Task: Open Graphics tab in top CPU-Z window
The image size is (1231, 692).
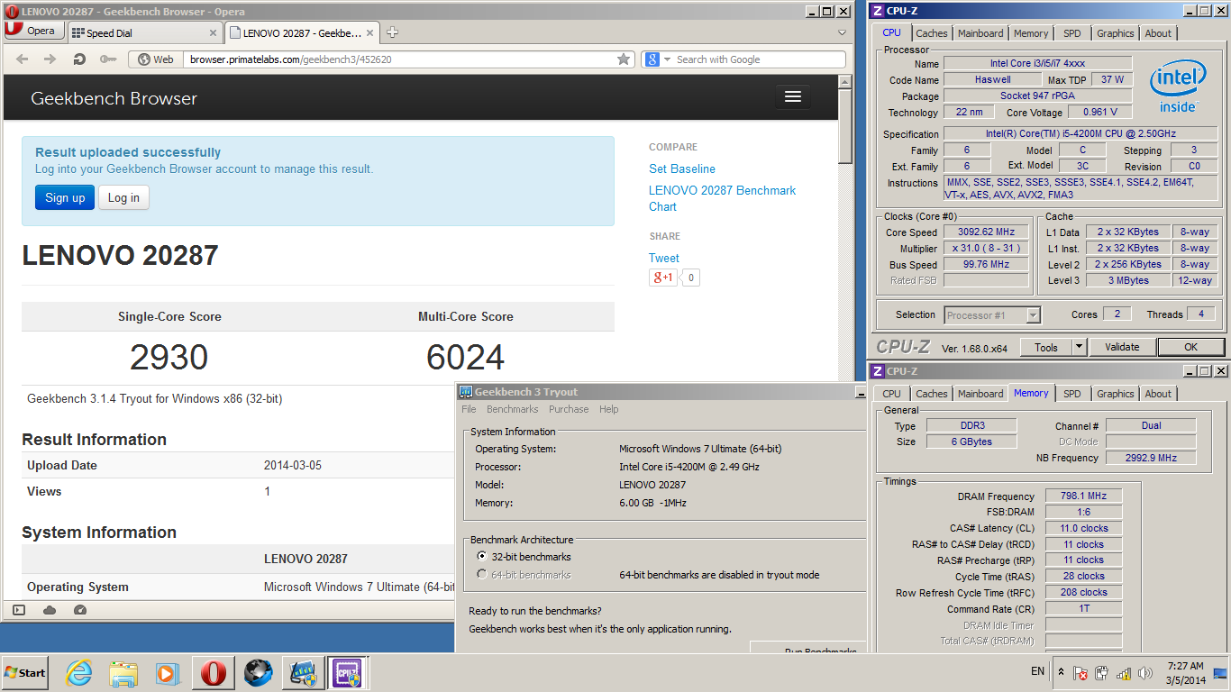Action: (x=1115, y=33)
